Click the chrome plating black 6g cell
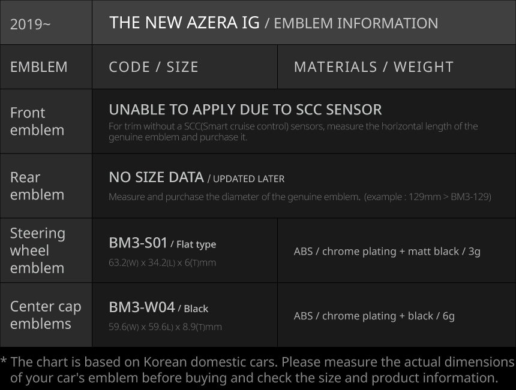The image size is (516, 390). (x=374, y=316)
